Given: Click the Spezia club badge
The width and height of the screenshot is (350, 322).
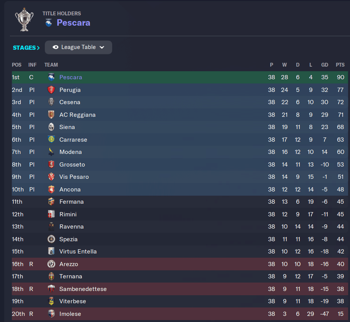Looking at the screenshot, I should [x=51, y=239].
